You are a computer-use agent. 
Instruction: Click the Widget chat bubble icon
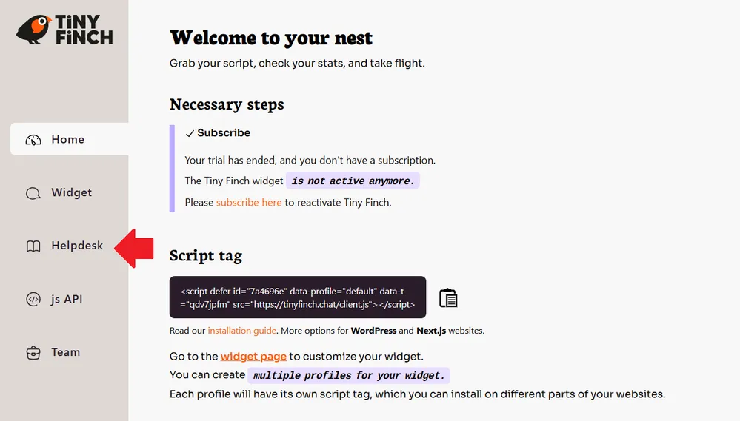[33, 193]
